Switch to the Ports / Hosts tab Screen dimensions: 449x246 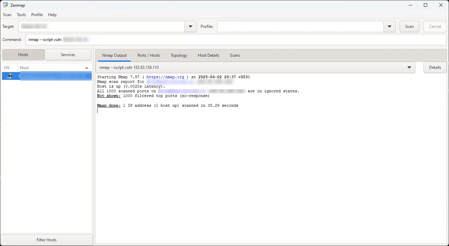[149, 55]
